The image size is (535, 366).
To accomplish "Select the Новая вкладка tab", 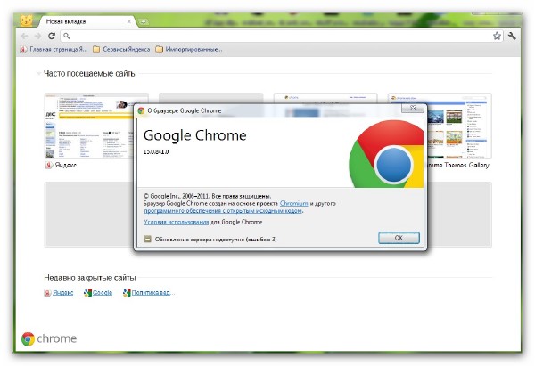I will (80, 20).
